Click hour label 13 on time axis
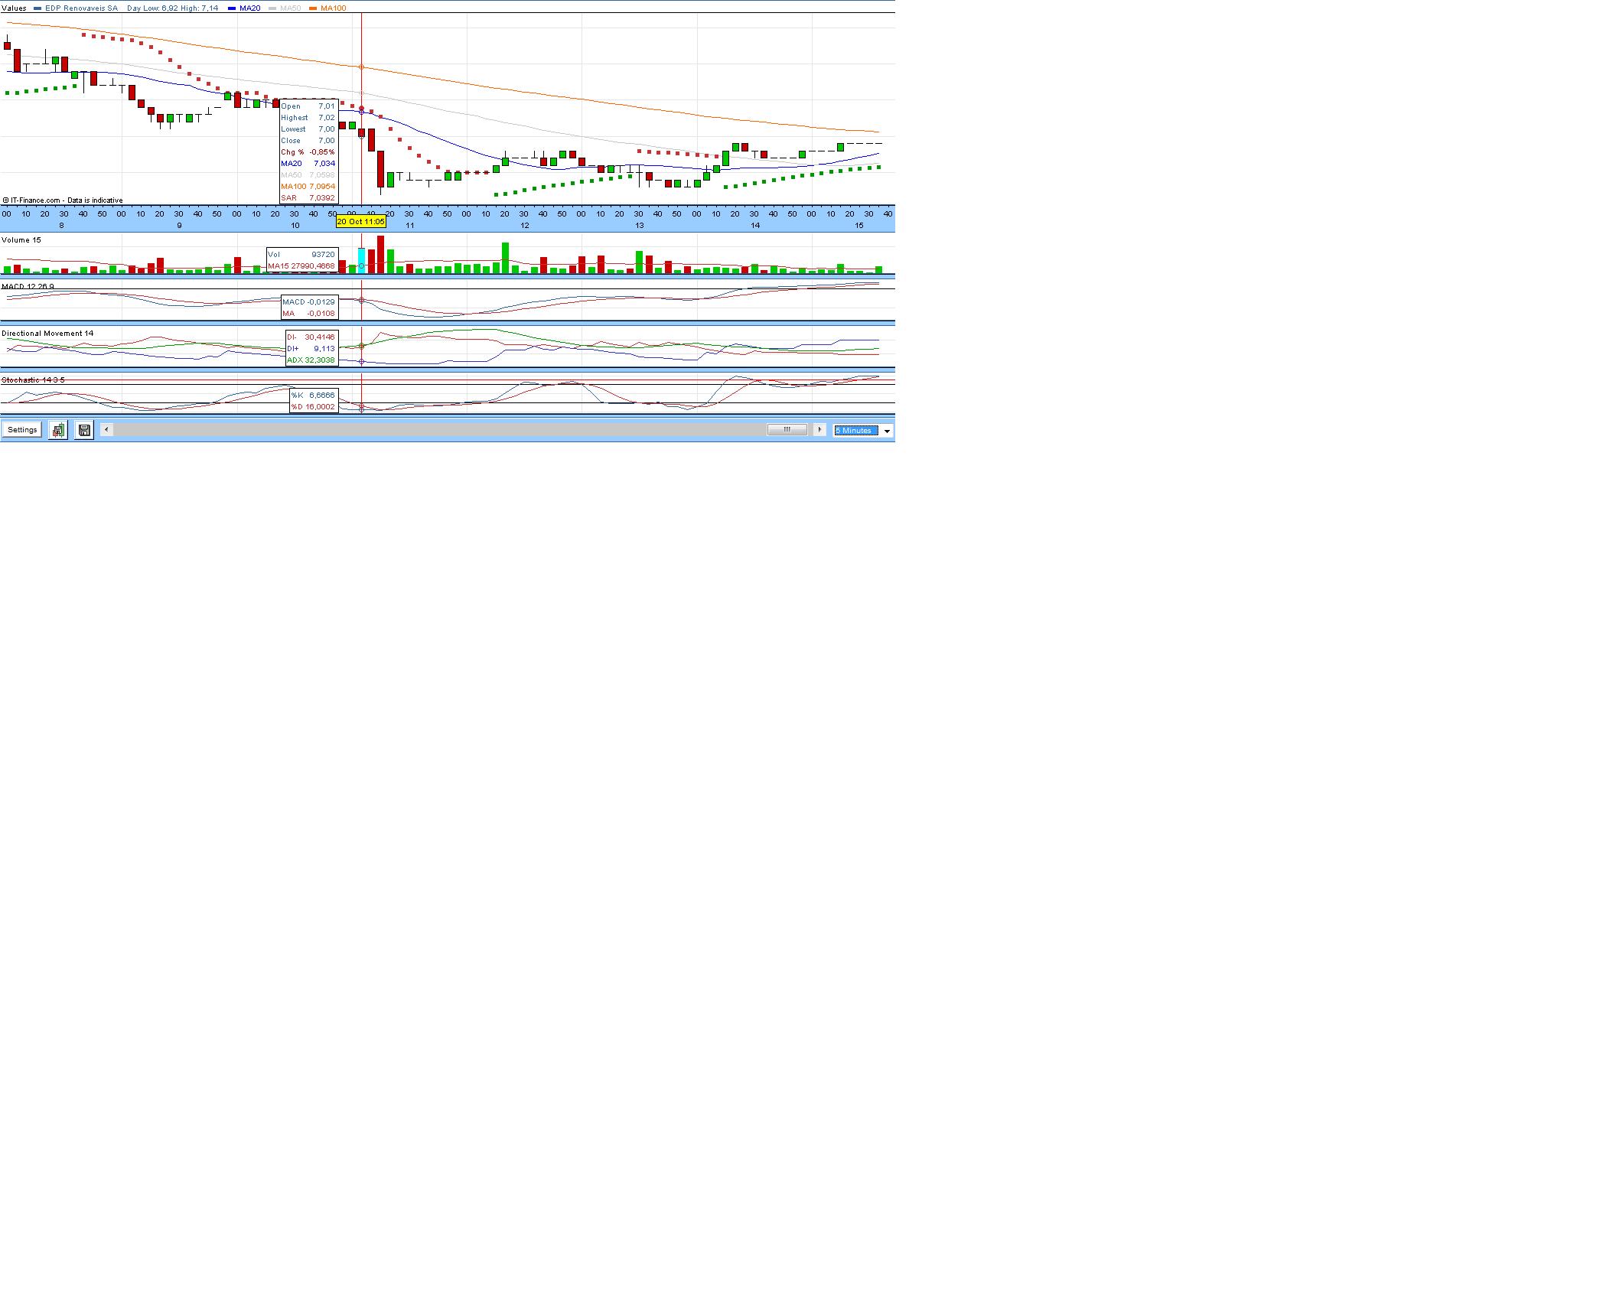The width and height of the screenshot is (1616, 1293). click(640, 226)
